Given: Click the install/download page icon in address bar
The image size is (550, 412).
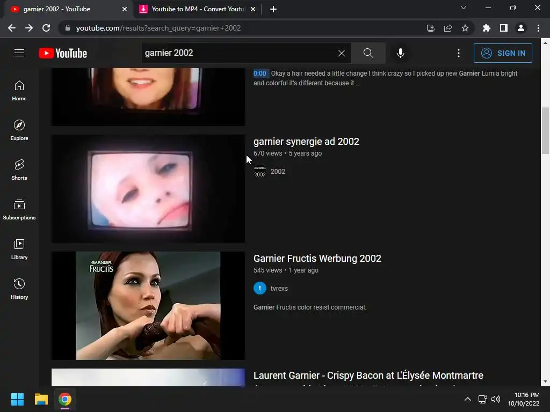Looking at the screenshot, I should pos(430,28).
